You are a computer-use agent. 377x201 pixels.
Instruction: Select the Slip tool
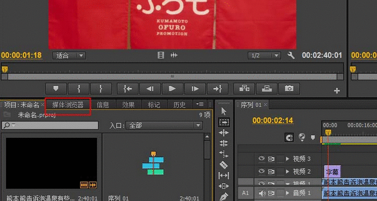click(x=224, y=175)
